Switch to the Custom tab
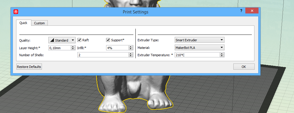The width and height of the screenshot is (294, 113). pyautogui.click(x=39, y=23)
